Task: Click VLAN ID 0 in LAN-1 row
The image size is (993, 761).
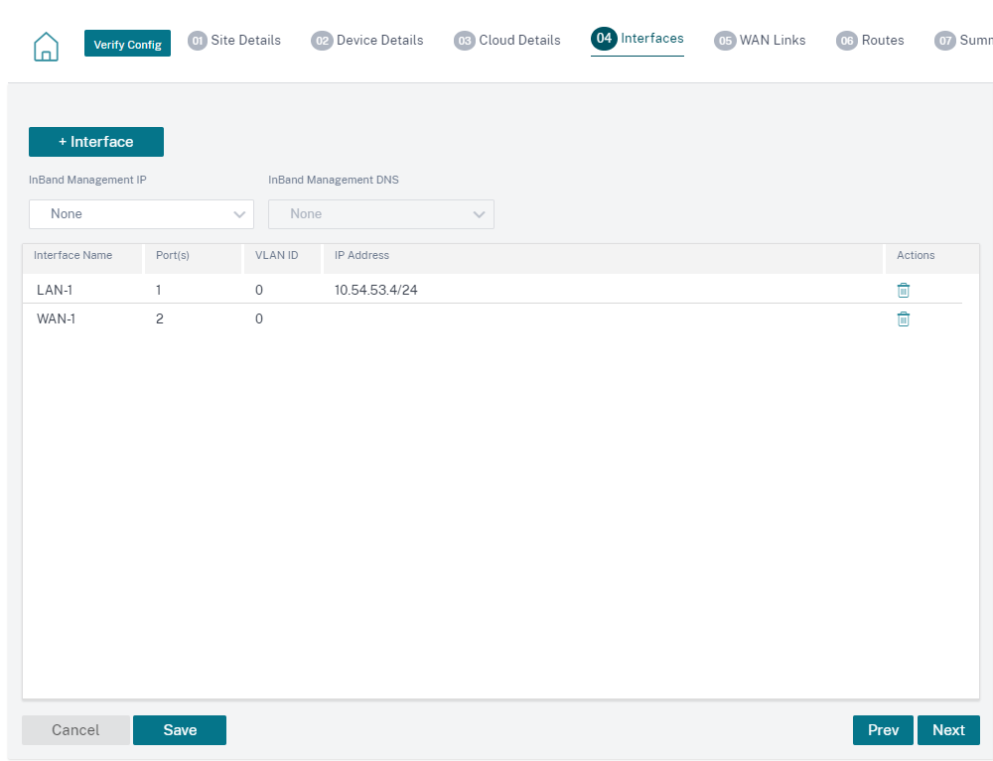Action: click(259, 291)
